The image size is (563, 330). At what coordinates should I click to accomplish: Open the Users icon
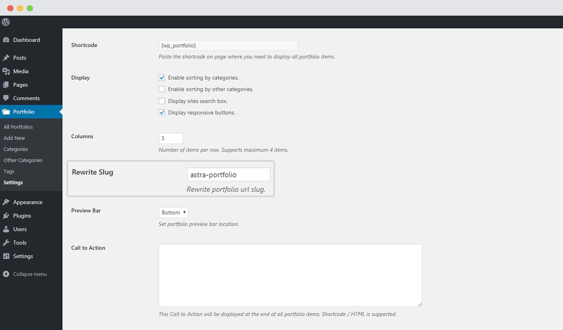coord(6,229)
